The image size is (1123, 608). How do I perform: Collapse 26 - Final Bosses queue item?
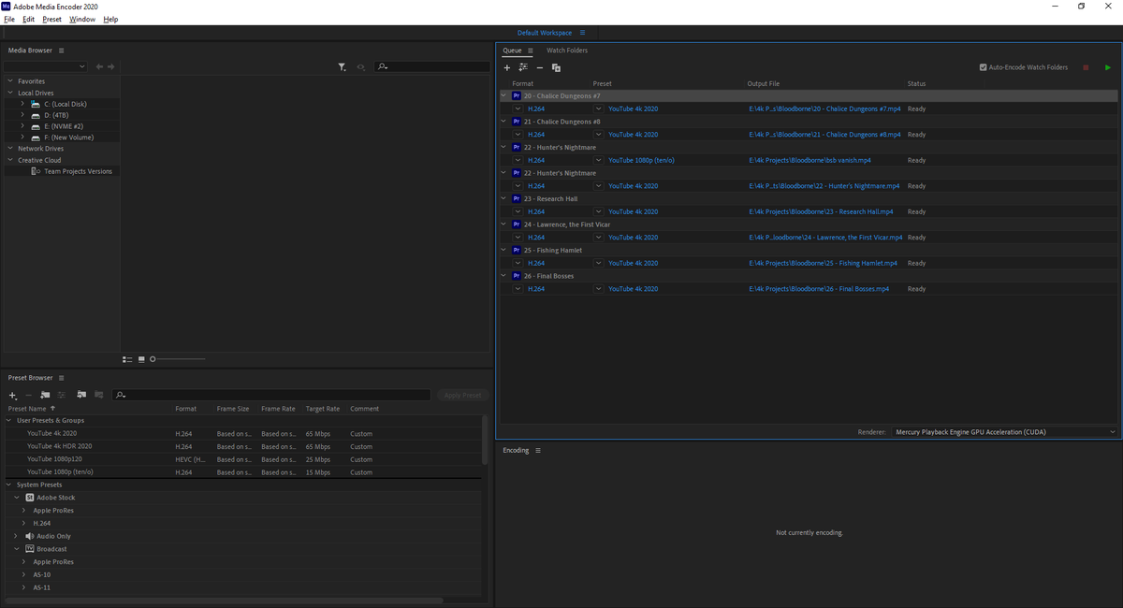pyautogui.click(x=505, y=276)
